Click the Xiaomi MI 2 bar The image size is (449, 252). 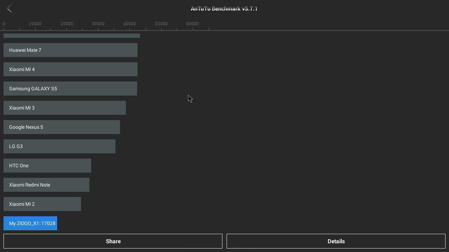(x=42, y=204)
